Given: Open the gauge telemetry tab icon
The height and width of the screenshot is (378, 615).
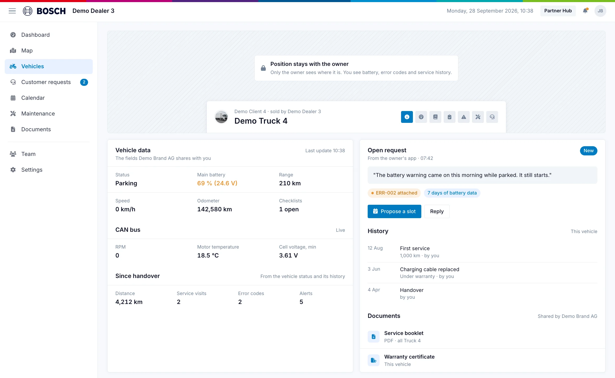Looking at the screenshot, I should tap(421, 117).
